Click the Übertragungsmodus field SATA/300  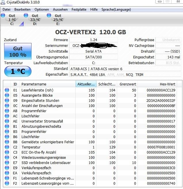(94, 57)
